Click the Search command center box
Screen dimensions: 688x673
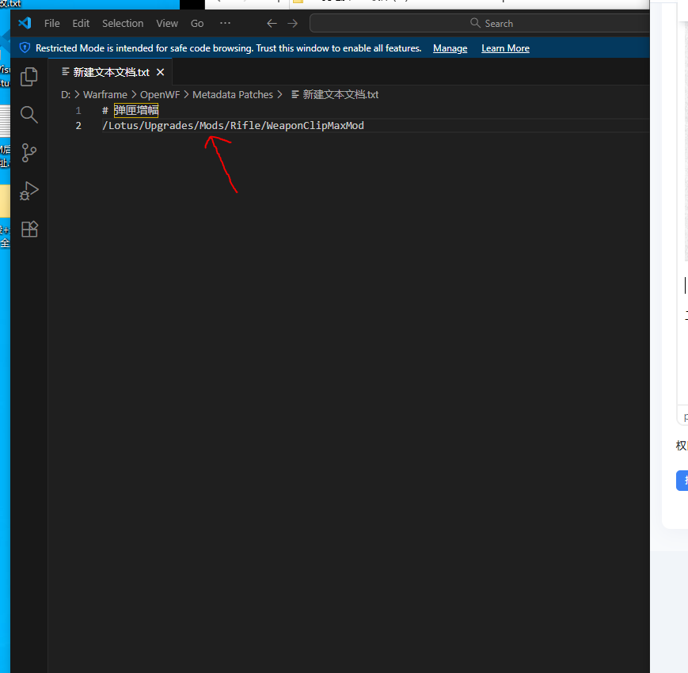pyautogui.click(x=479, y=23)
